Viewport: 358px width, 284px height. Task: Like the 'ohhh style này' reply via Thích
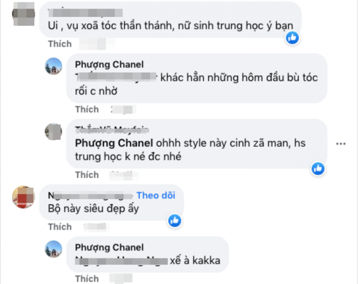click(87, 175)
